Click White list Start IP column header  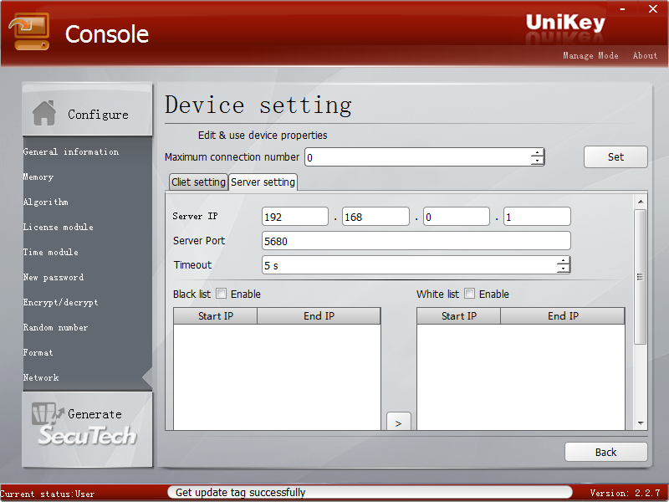point(458,316)
